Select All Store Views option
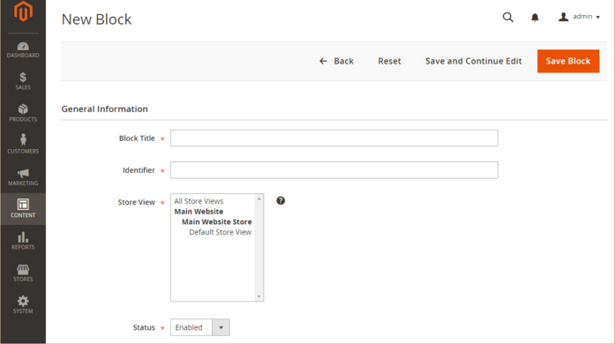Screen dimensions: 615x344 pos(199,201)
